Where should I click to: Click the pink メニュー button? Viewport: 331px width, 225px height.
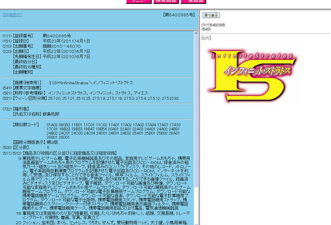pyautogui.click(x=139, y=2)
